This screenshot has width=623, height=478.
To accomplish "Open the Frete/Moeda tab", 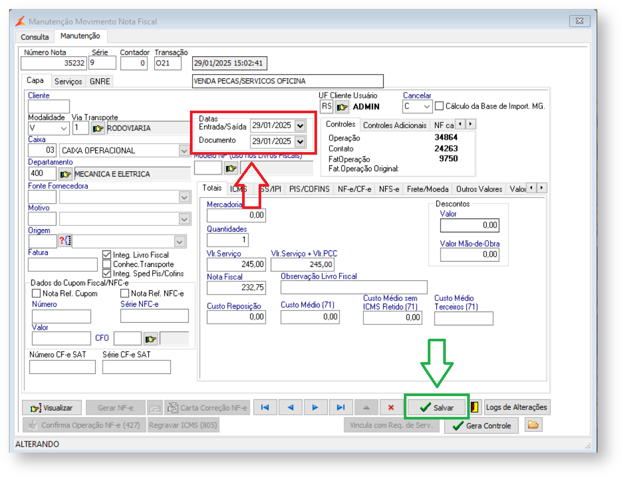I will [x=428, y=189].
